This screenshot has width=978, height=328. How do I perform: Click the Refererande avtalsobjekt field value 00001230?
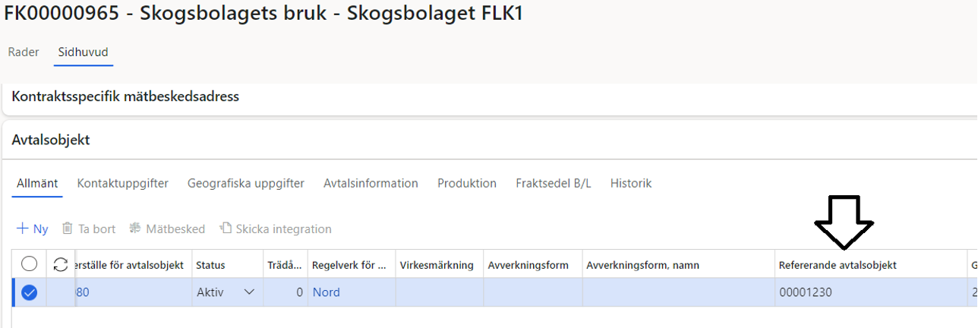tap(806, 292)
